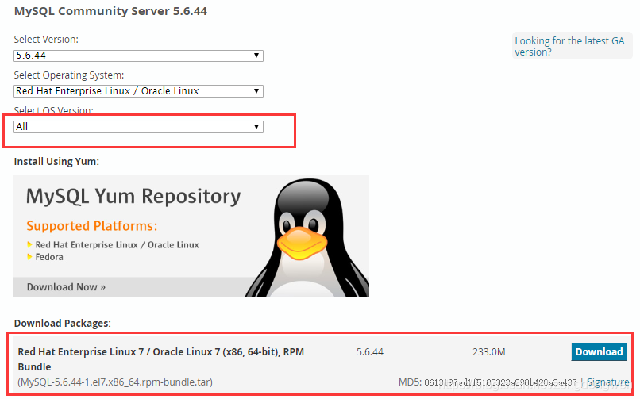Click the 'MySQL Yum Repository' banner title
Screen dimensions: 640x399
coord(133,197)
